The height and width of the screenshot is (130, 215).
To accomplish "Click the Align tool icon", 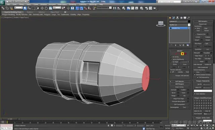I will (x=119, y=8).
